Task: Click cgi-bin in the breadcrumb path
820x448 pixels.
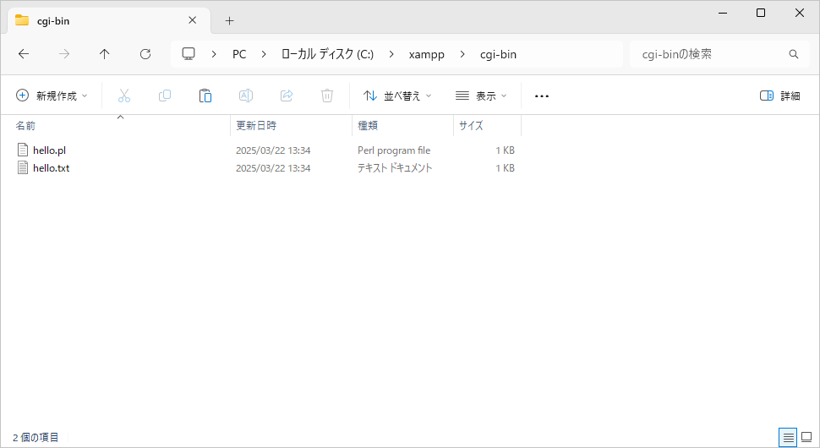Action: 498,54
